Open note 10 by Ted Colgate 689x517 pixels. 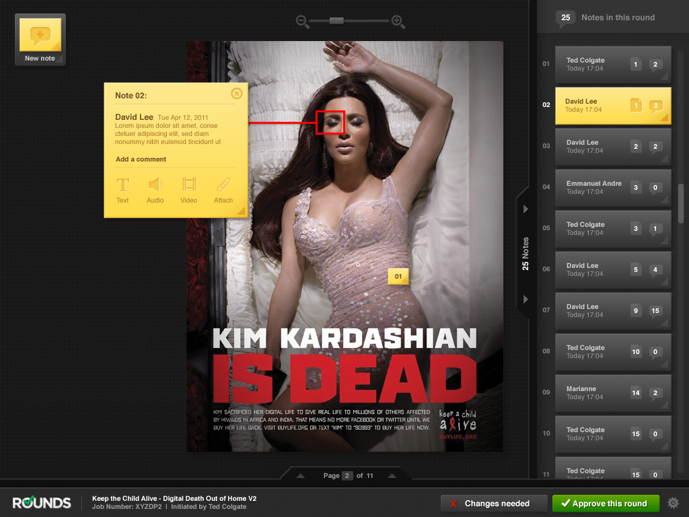tap(613, 434)
